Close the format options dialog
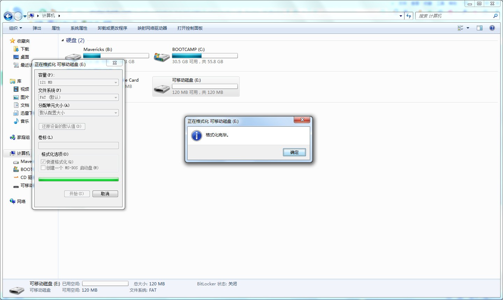 pyautogui.click(x=115, y=63)
